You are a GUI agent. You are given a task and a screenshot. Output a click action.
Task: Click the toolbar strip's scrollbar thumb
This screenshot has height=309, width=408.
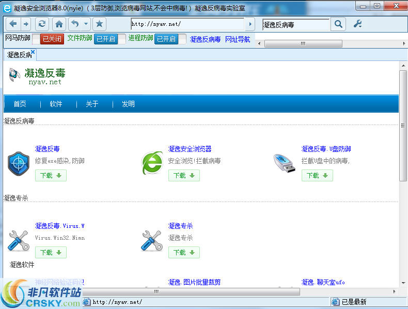point(303,44)
